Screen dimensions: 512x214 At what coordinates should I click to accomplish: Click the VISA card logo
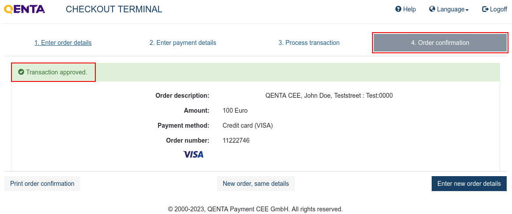tap(193, 155)
